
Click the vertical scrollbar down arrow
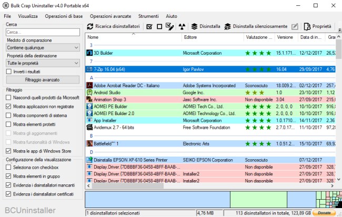(339, 180)
